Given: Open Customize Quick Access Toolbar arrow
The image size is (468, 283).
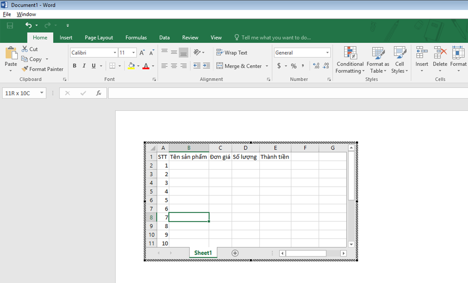Looking at the screenshot, I should (68, 26).
